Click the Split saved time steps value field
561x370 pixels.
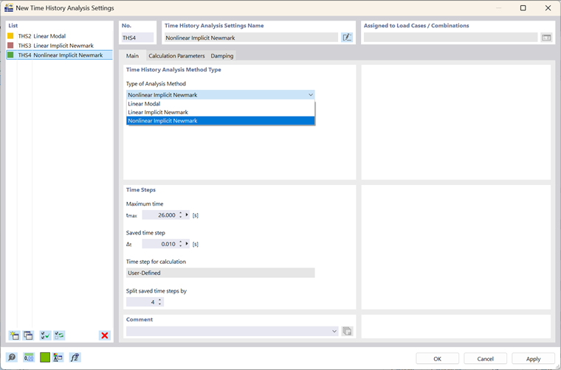click(141, 302)
